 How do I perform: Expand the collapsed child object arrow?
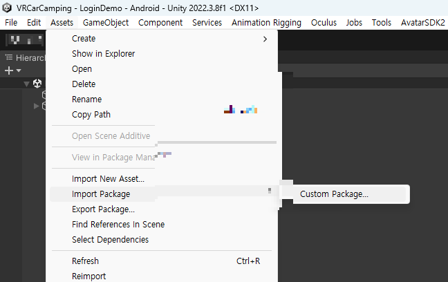pyautogui.click(x=36, y=106)
